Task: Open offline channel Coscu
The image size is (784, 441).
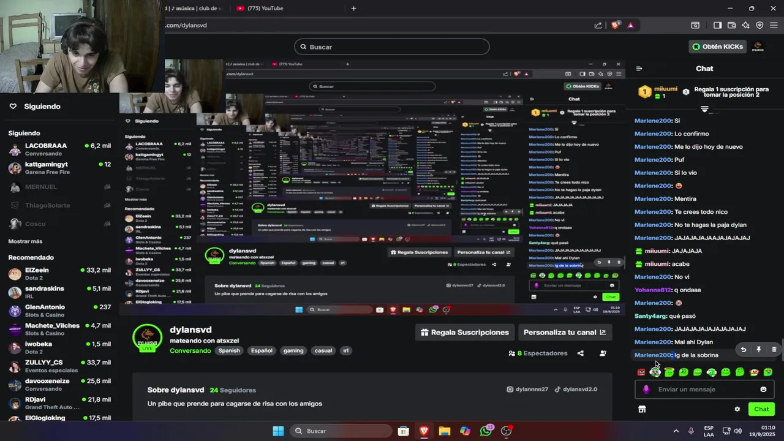Action: point(59,224)
